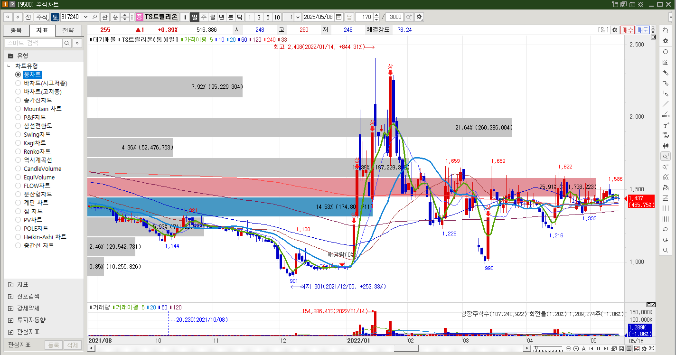
Task: Select the straight line drawing tool
Action: click(x=665, y=104)
